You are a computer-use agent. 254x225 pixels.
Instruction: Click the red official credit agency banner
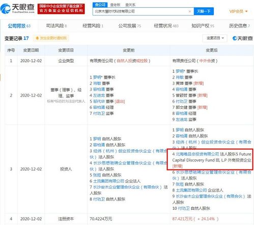pyautogui.click(x=61, y=9)
